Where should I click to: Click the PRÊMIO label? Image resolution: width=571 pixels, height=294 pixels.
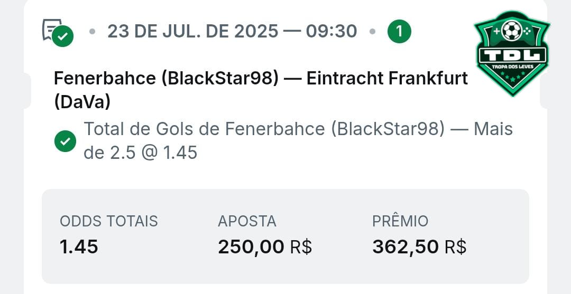(400, 221)
